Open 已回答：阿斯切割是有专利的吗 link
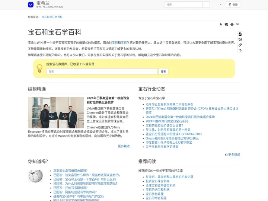 coord(75,192)
